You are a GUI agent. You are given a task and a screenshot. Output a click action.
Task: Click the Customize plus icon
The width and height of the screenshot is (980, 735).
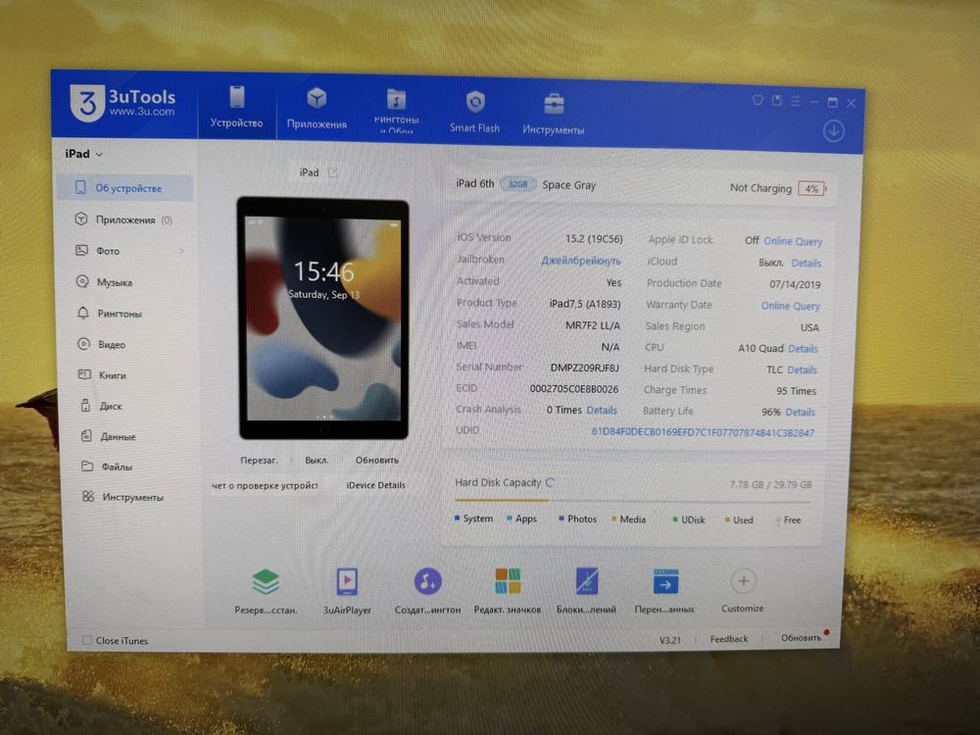(x=743, y=581)
